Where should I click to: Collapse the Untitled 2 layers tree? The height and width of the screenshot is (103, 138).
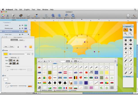click(x=3, y=23)
